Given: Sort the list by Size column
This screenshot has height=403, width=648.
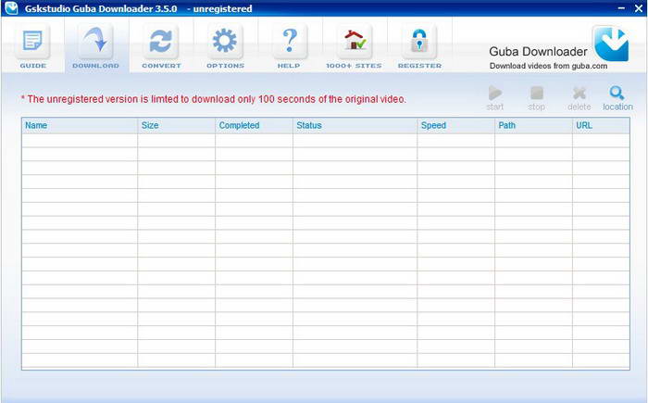Looking at the screenshot, I should [x=176, y=125].
